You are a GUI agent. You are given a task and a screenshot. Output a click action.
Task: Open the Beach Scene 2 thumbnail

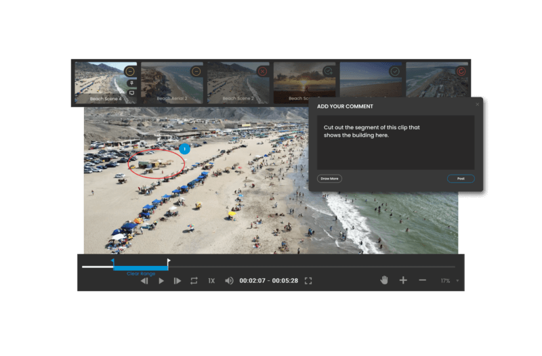238,83
